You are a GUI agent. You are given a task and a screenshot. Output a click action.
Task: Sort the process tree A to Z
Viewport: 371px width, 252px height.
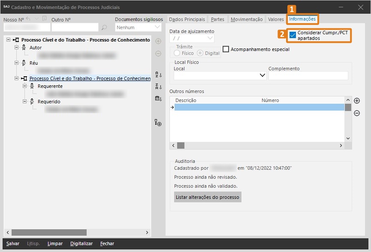(x=158, y=75)
